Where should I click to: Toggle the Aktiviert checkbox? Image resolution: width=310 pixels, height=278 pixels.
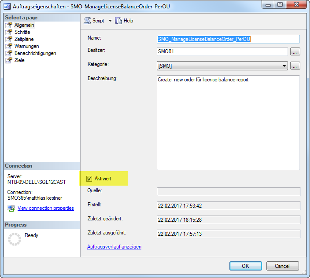89,179
